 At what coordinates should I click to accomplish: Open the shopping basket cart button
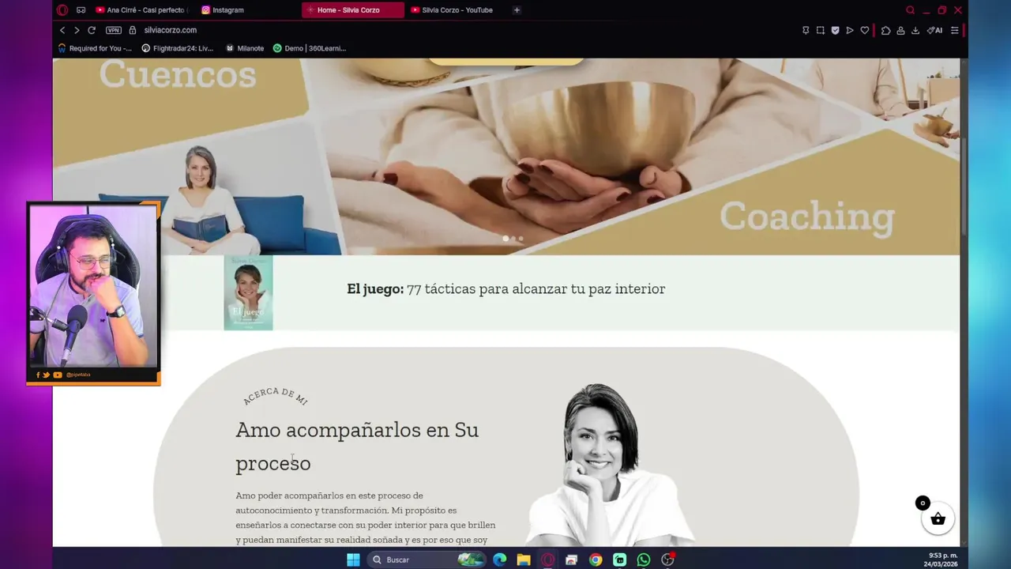(x=938, y=519)
